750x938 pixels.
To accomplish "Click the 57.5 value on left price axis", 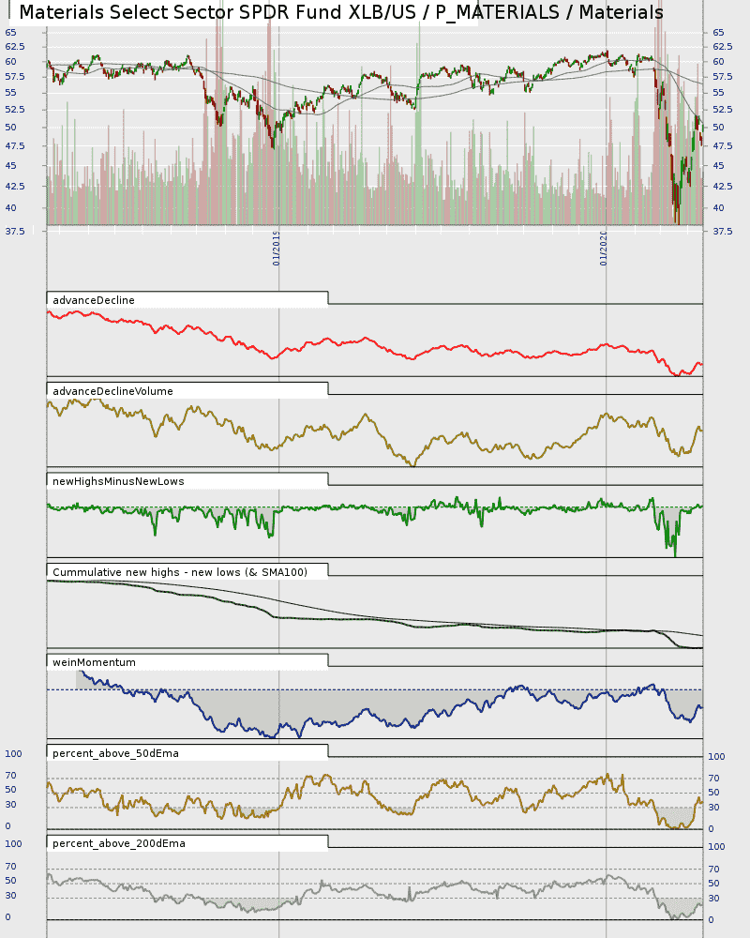I will pos(15,77).
